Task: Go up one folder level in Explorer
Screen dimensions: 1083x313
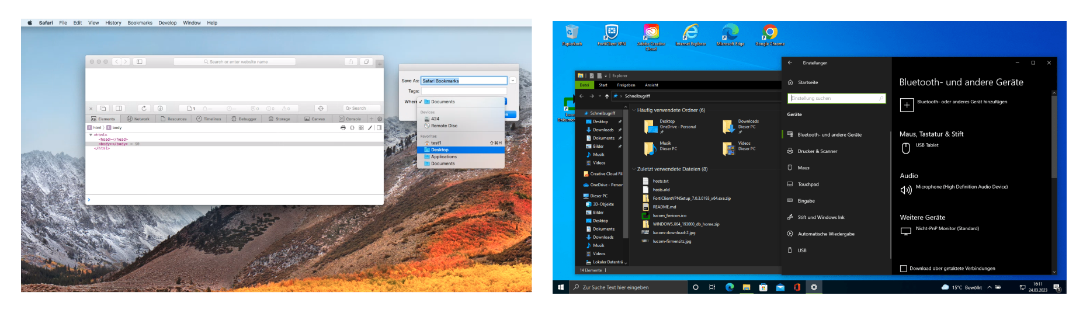Action: 607,96
